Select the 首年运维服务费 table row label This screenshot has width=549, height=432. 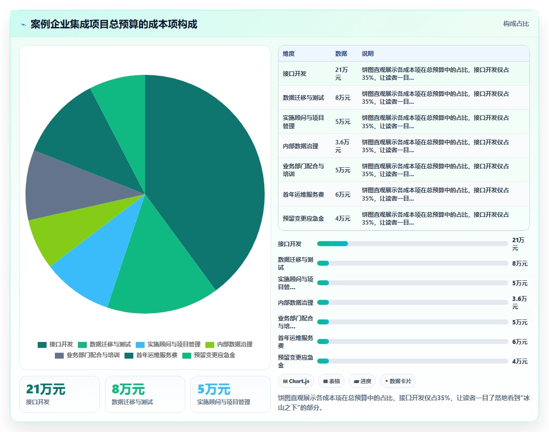pos(303,195)
